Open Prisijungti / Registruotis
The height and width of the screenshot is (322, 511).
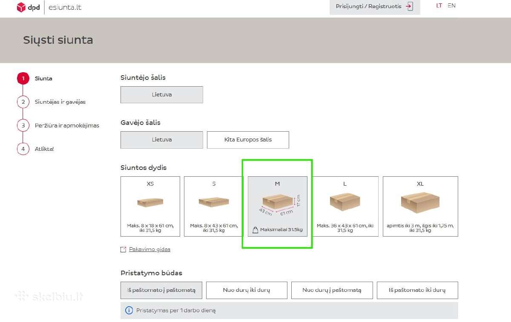[x=375, y=6]
